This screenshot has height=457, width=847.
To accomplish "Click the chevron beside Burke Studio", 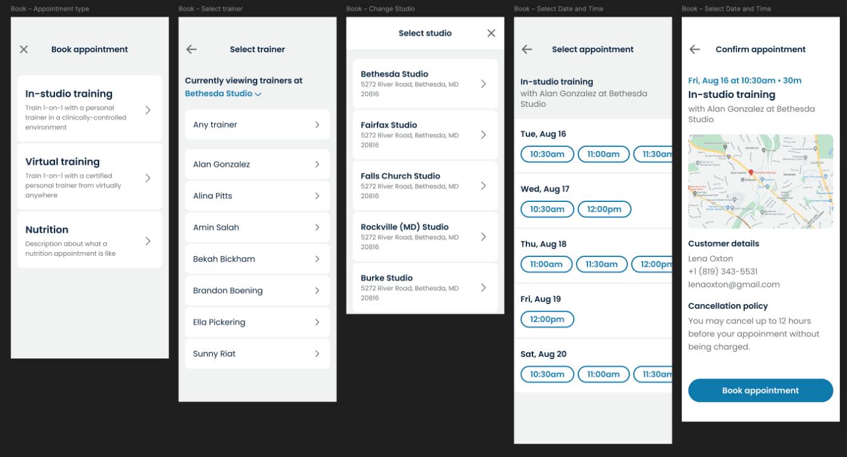I will coord(483,288).
